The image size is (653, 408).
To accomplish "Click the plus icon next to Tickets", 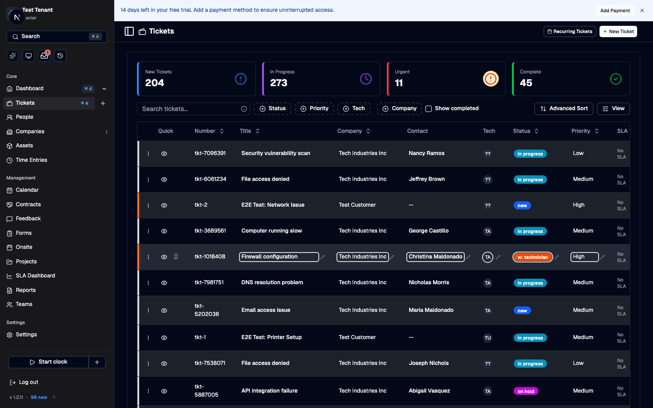I will pos(102,103).
